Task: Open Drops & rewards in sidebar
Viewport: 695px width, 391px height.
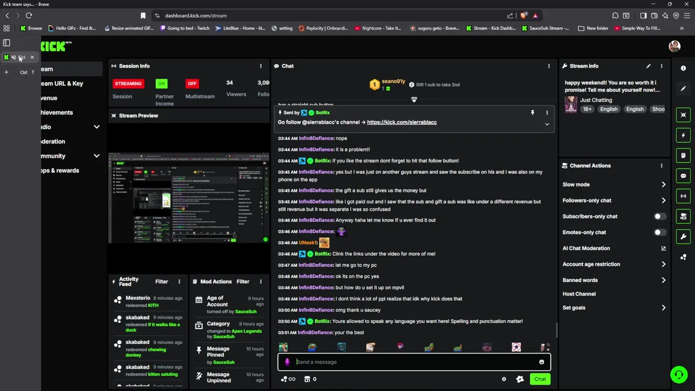Action: tap(60, 171)
